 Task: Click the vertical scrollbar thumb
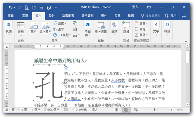click(x=187, y=57)
